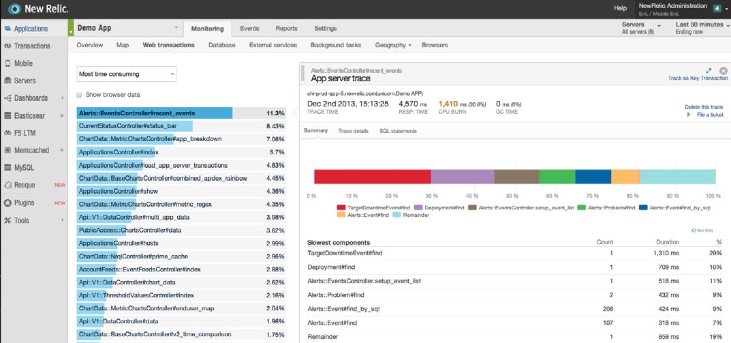Switch to the Events tab
731x343 pixels.
[249, 29]
